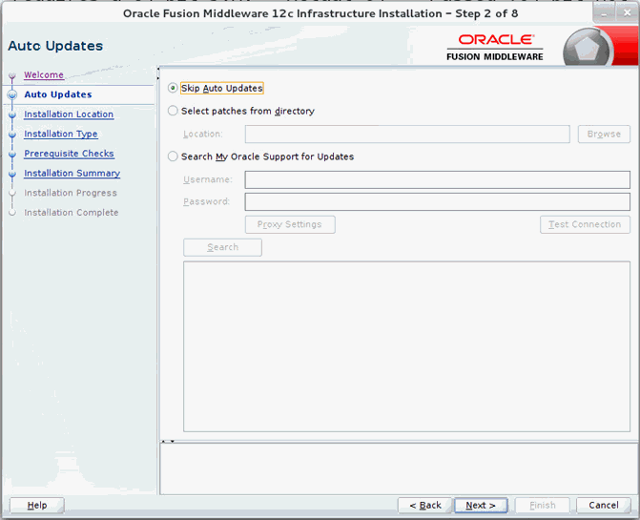Click the Test Connection button

coord(585,224)
